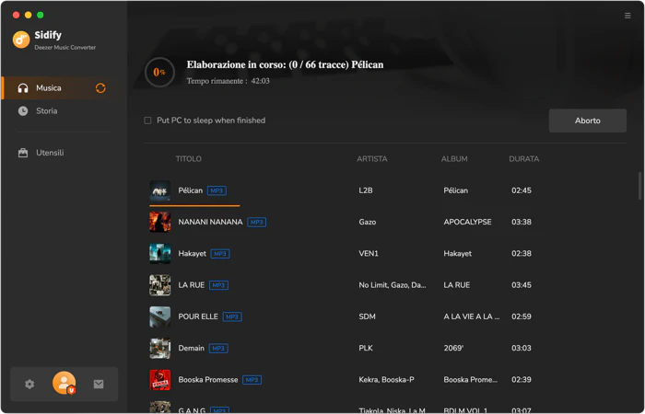645x414 pixels.
Task: Select the track title NANANI NANANA
Action: pos(210,222)
